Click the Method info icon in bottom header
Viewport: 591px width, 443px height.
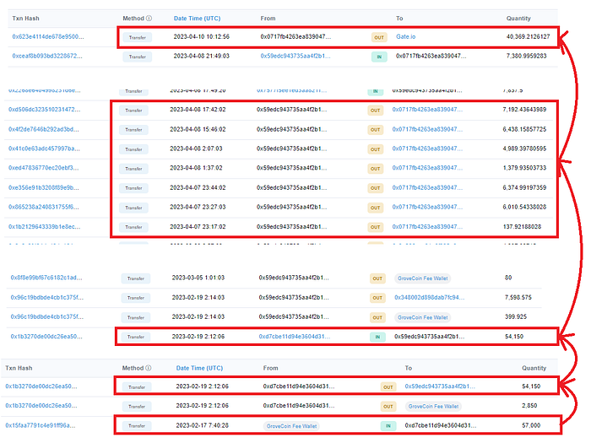149,368
